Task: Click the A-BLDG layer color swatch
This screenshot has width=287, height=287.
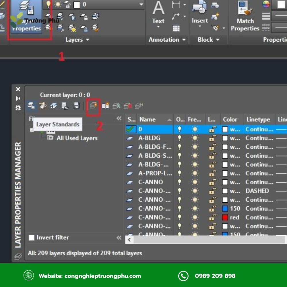Action: (225, 138)
